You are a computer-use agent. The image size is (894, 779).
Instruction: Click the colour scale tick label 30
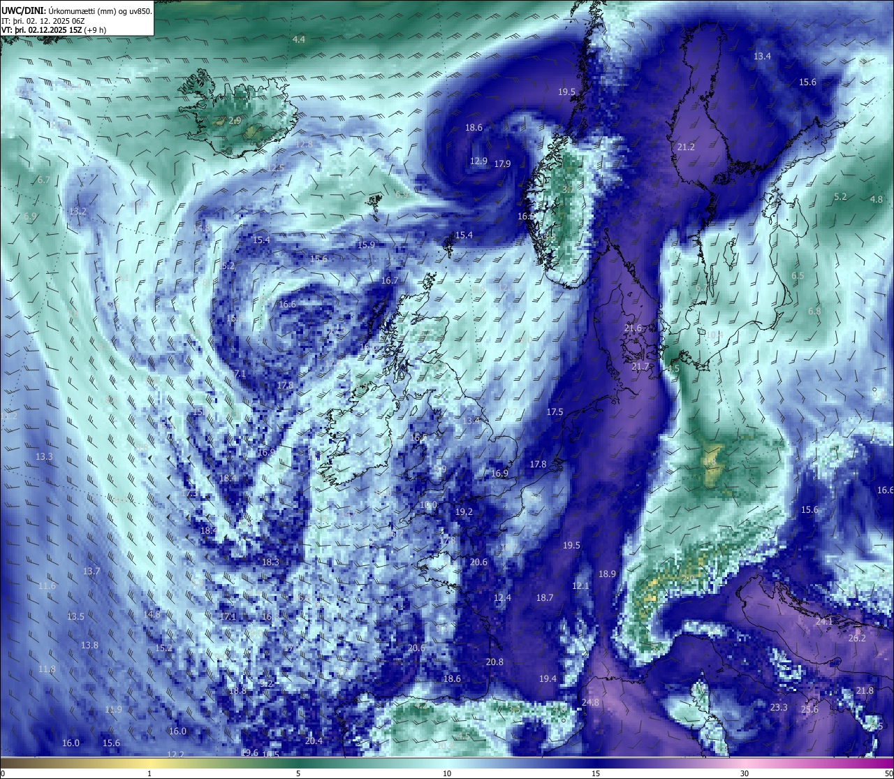(x=745, y=773)
